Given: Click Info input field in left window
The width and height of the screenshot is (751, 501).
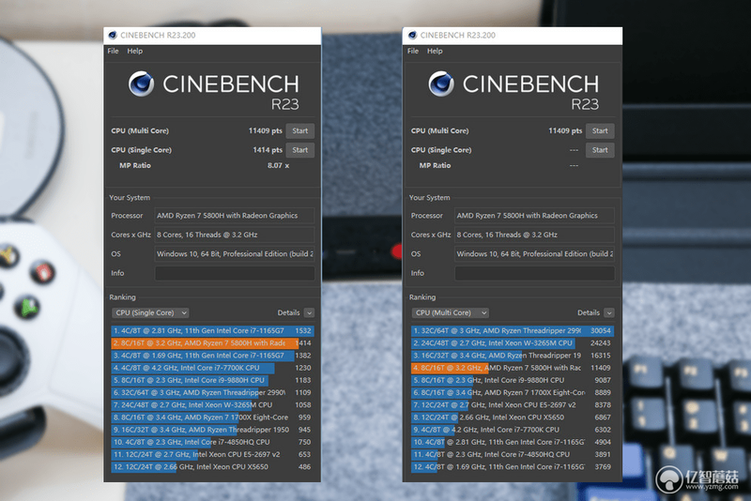Looking at the screenshot, I should (234, 273).
